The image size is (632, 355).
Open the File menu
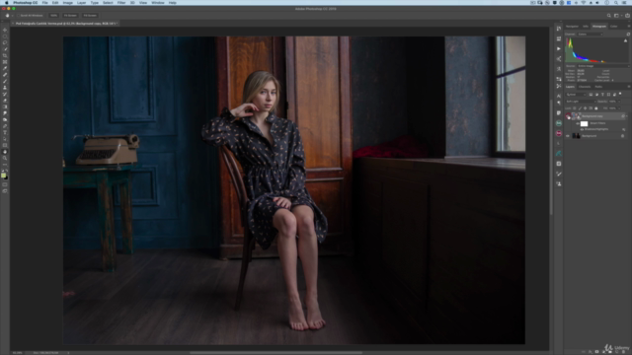tap(44, 3)
